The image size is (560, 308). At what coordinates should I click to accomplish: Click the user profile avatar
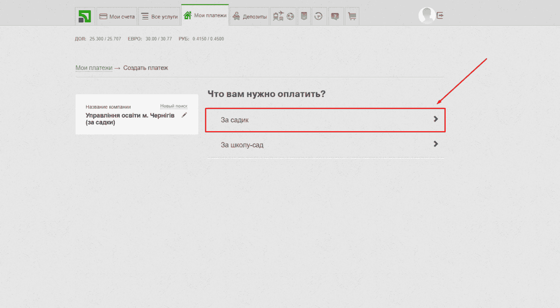[426, 15]
